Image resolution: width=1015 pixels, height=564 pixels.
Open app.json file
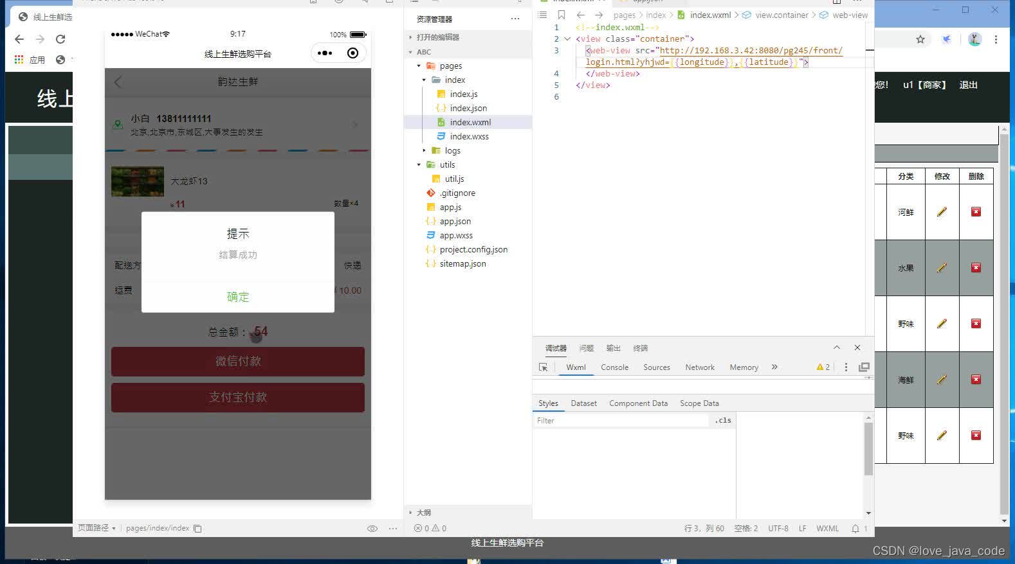click(455, 221)
